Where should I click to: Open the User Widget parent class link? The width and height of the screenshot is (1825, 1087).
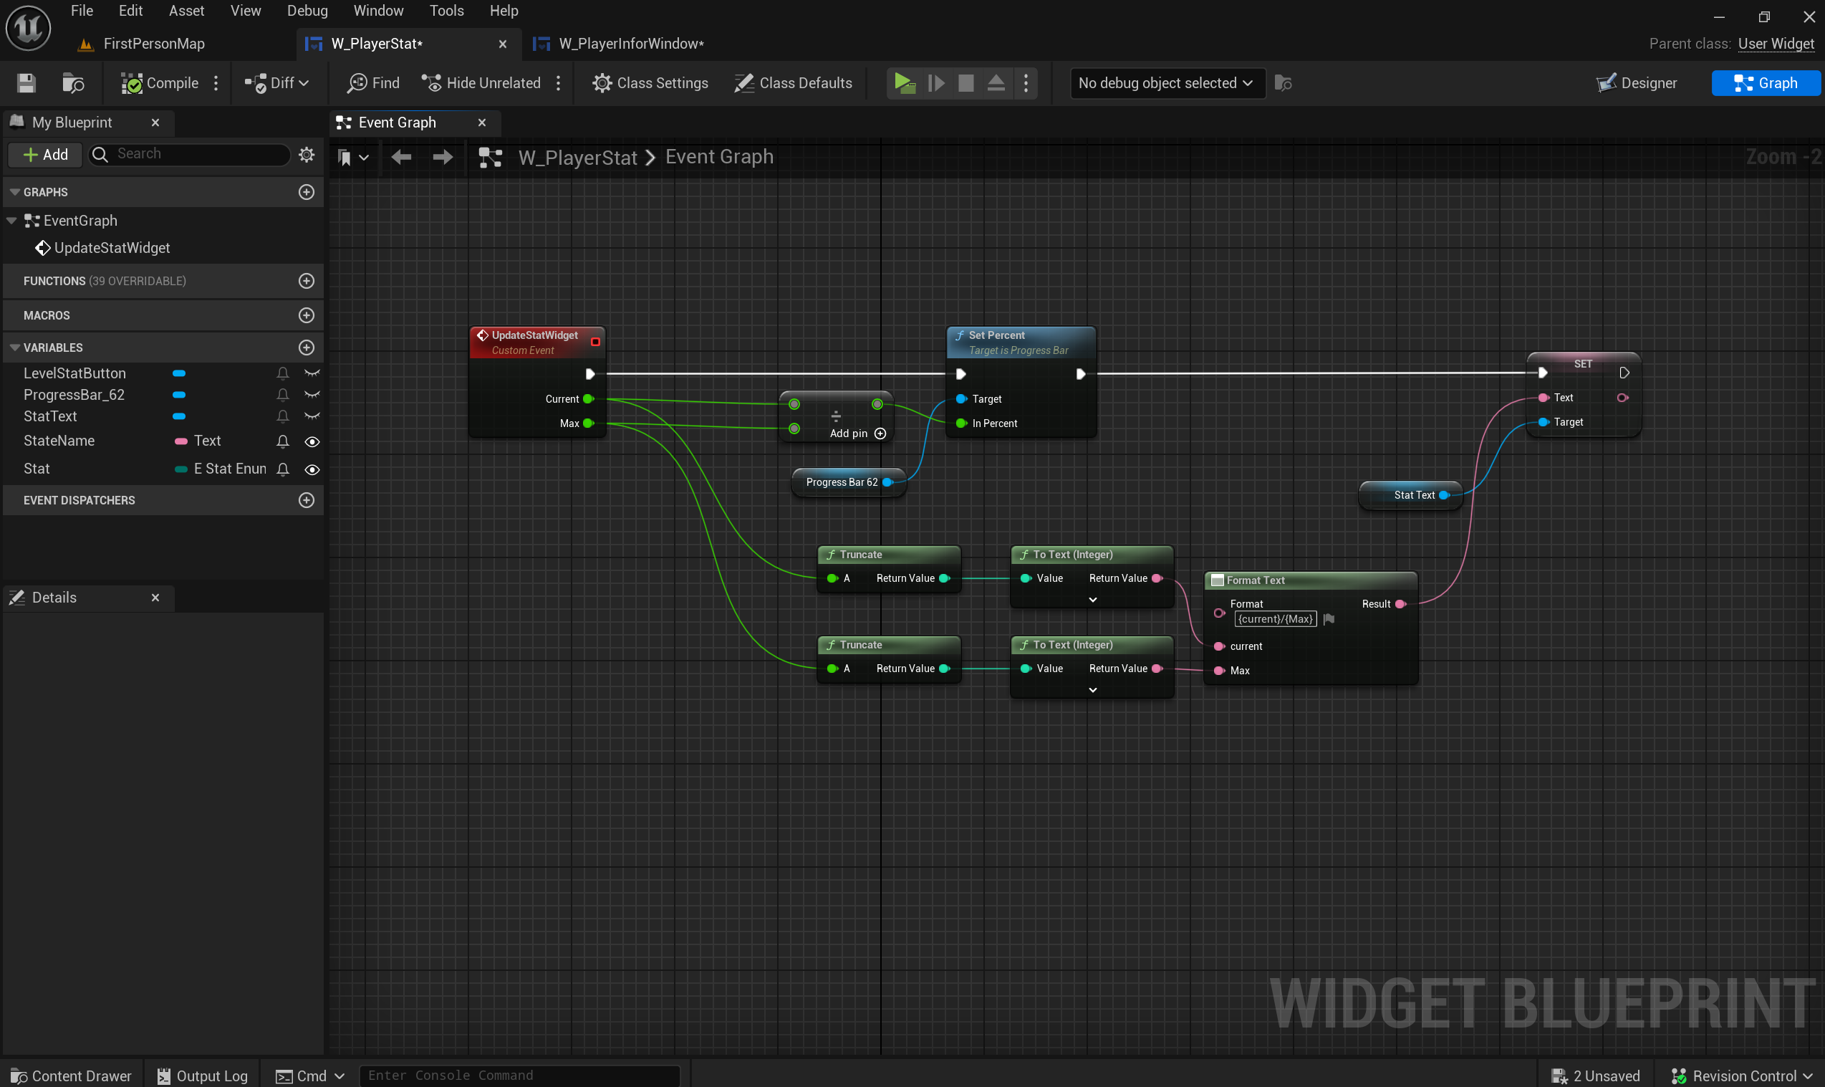1775,44
